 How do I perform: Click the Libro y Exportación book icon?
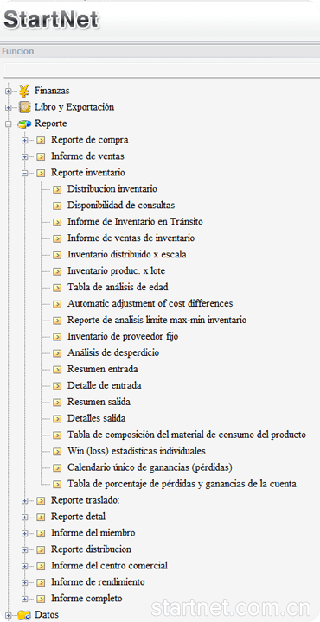(x=24, y=107)
